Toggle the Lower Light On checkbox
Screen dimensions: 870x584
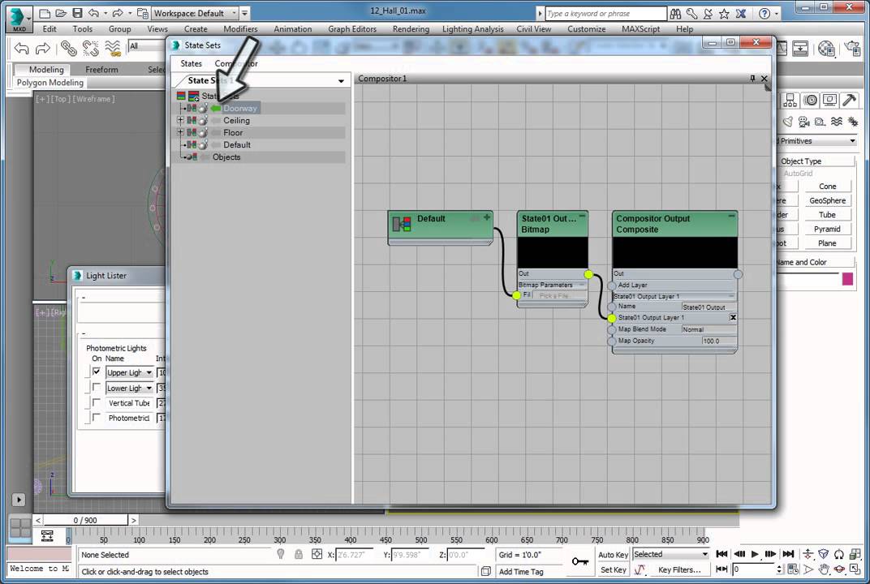97,387
